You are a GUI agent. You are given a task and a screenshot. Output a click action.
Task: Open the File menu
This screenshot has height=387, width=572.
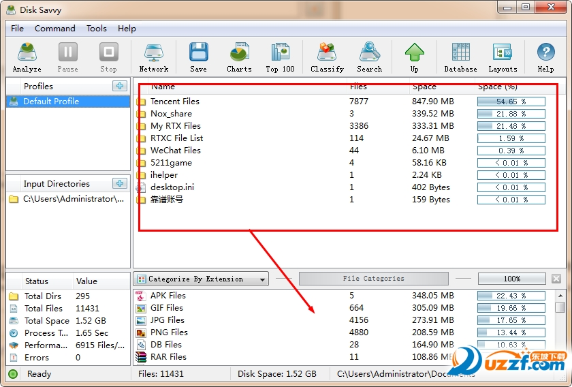tap(17, 29)
